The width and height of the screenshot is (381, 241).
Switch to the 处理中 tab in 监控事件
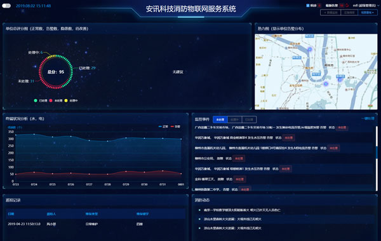pyautogui.click(x=235, y=120)
